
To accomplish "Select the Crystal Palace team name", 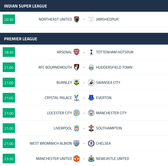I will [58, 98].
